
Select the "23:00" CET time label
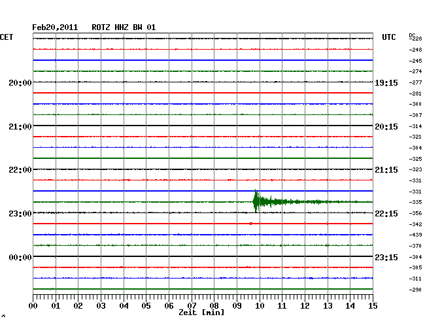(x=20, y=214)
